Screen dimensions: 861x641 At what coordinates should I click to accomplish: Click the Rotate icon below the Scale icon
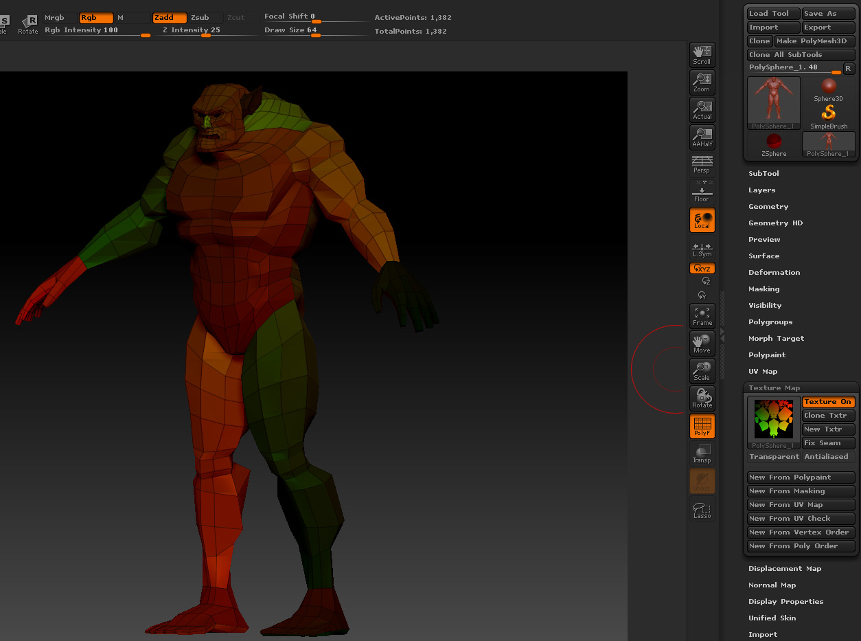tap(702, 398)
